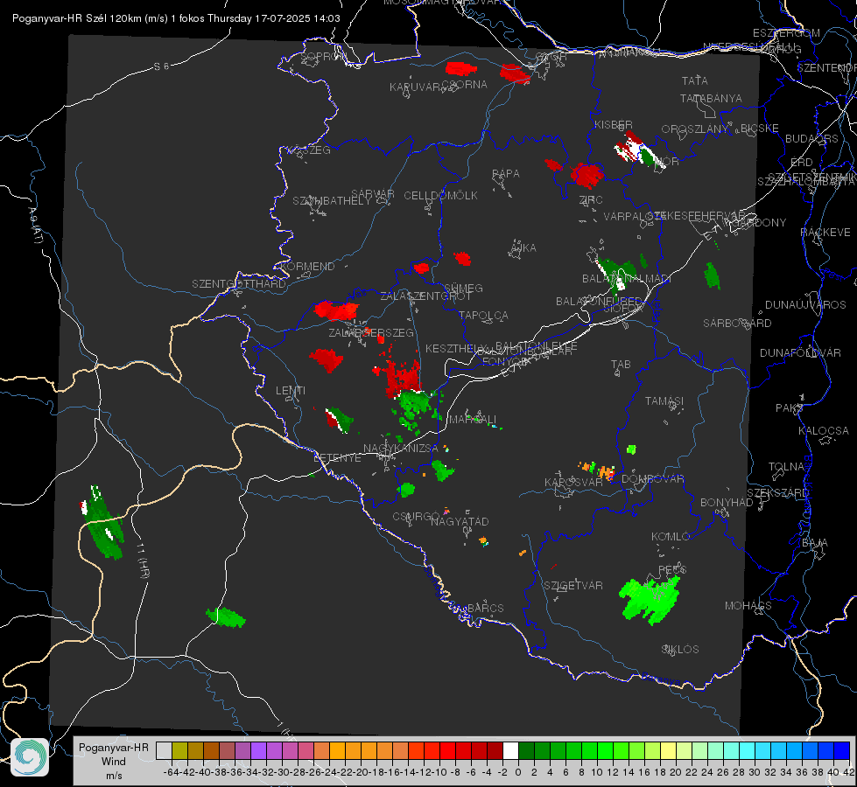Click the MOHÁCS label
857x787 pixels.
pyautogui.click(x=748, y=606)
